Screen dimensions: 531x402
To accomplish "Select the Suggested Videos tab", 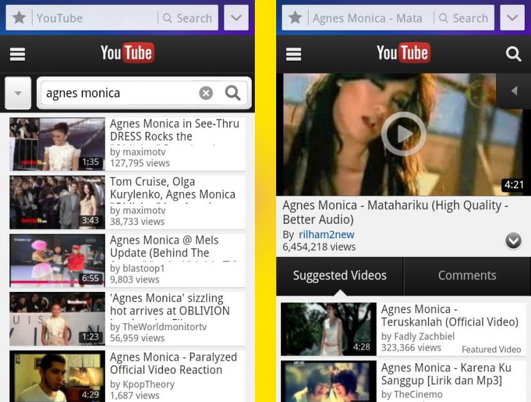I will point(340,276).
